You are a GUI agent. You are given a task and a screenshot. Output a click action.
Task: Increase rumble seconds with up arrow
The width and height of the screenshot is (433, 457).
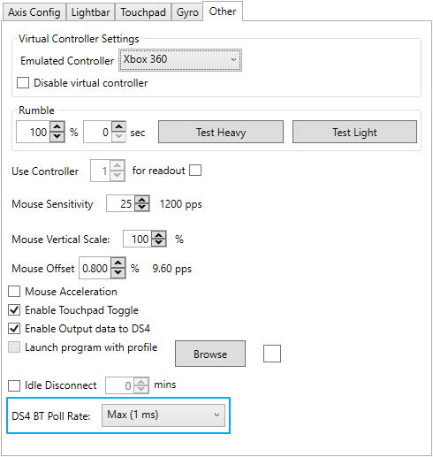point(118,127)
